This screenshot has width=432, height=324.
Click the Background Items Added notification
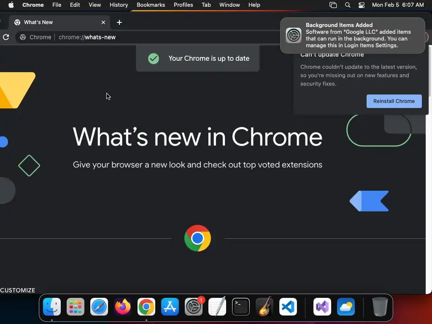click(353, 35)
